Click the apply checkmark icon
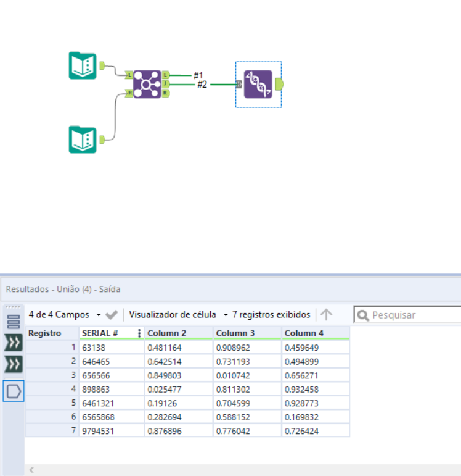Screen dimensions: 461x476 tap(112, 315)
